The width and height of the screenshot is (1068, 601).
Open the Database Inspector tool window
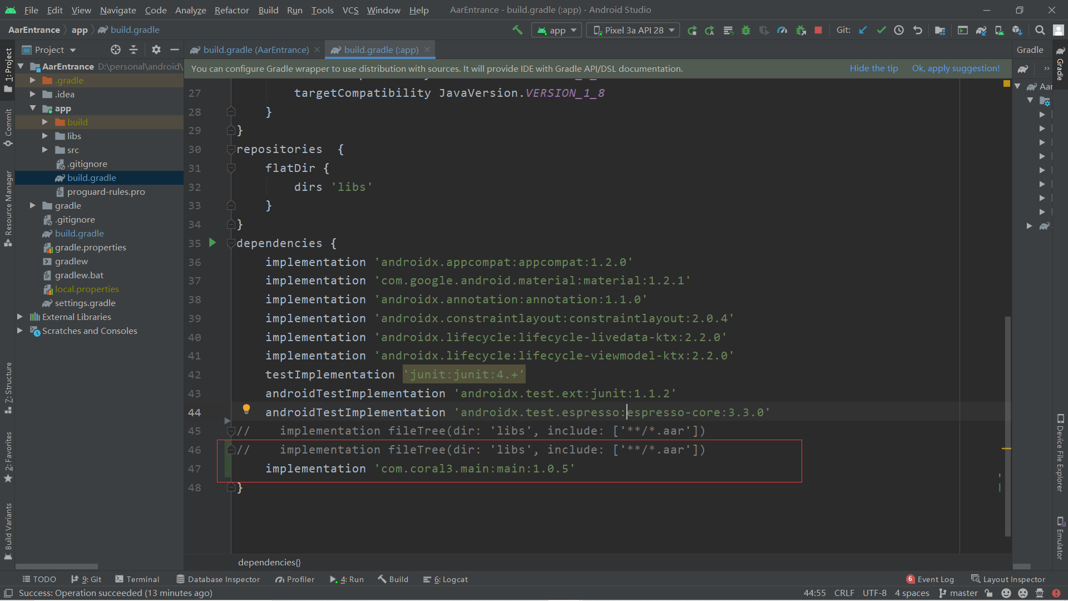point(218,579)
